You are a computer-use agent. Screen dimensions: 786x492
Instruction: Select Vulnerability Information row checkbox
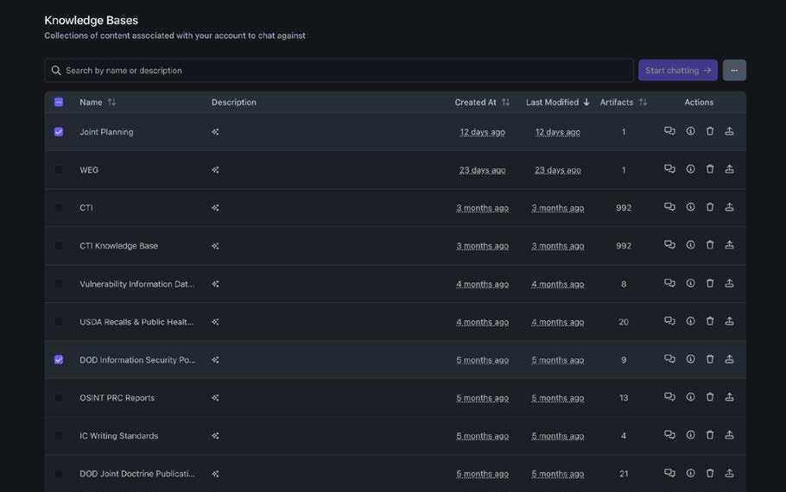point(59,284)
